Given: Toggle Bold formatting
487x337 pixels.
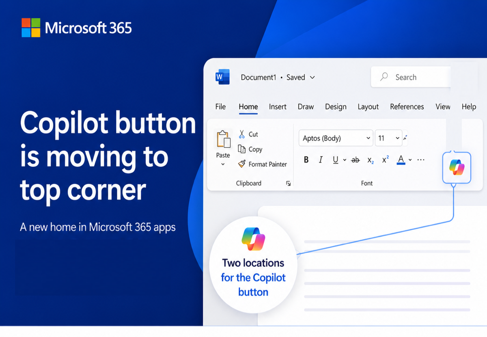Looking at the screenshot, I should [306, 160].
